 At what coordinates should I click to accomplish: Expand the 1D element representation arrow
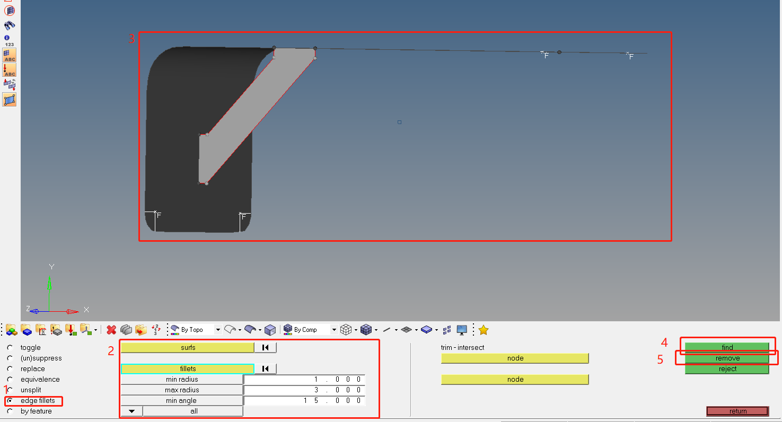(x=396, y=330)
